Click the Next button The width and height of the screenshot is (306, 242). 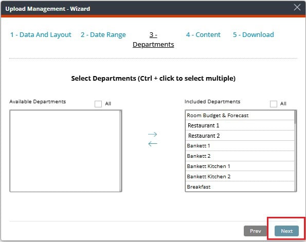click(286, 231)
